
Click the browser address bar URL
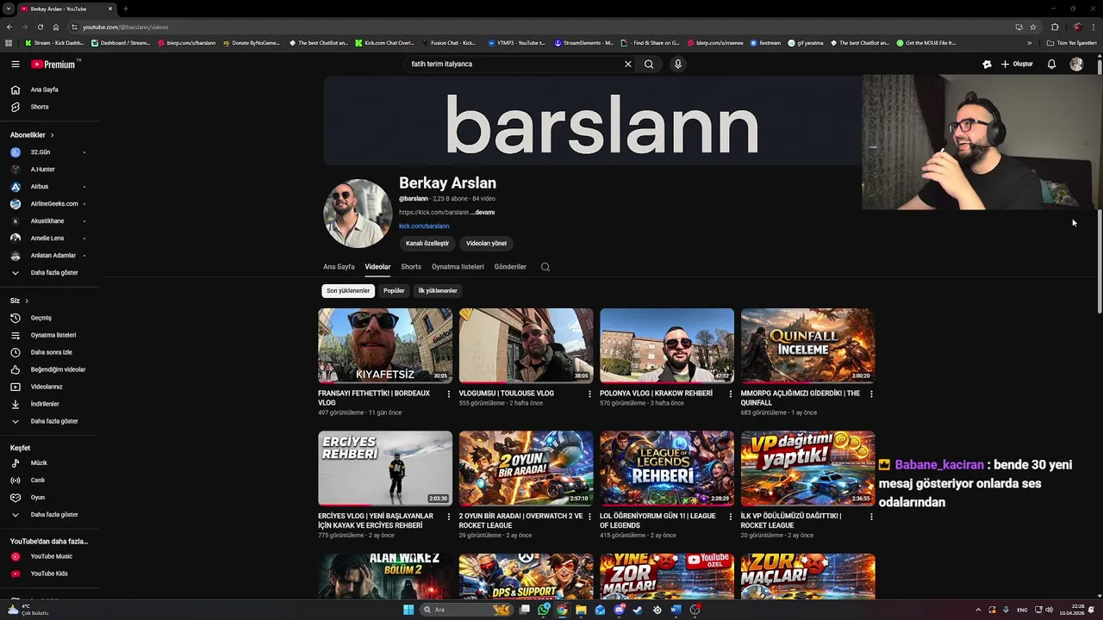126,27
